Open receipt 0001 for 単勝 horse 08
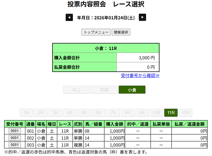 pos(15,131)
